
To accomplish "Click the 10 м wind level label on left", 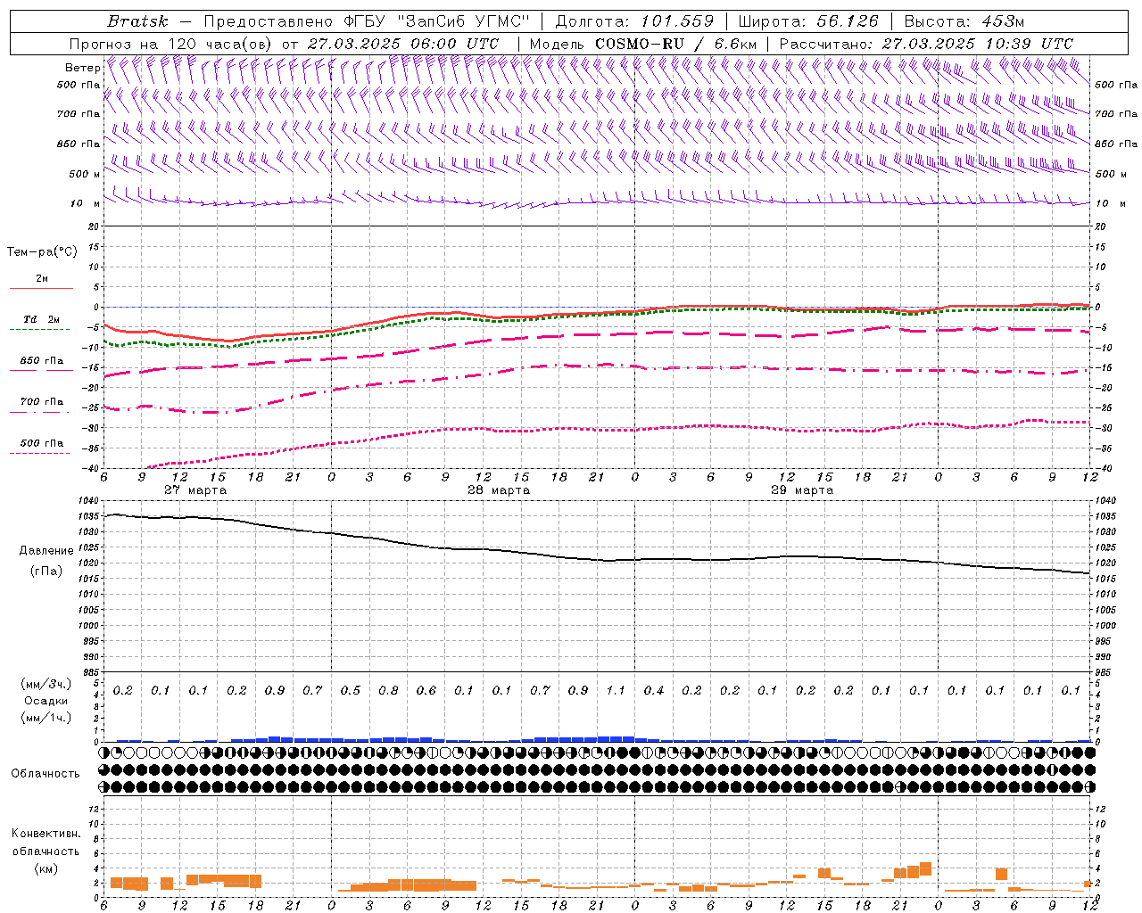I will 85,203.
